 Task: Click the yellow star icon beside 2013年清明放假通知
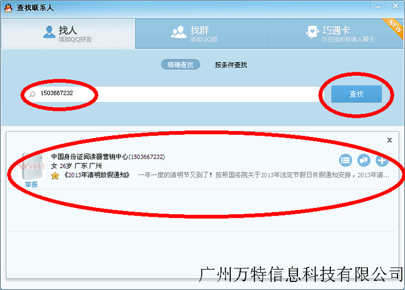pos(55,176)
